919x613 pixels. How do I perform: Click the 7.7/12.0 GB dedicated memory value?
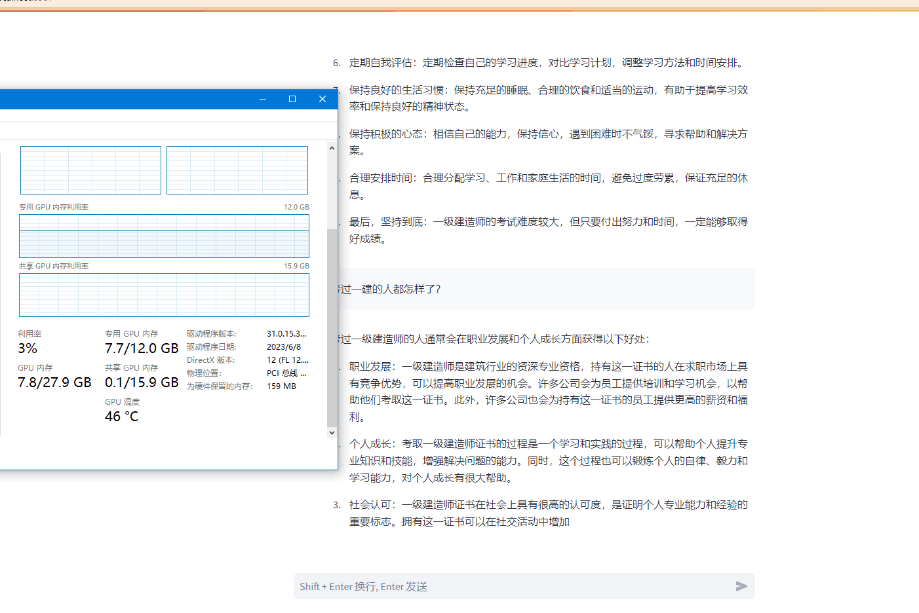(142, 348)
